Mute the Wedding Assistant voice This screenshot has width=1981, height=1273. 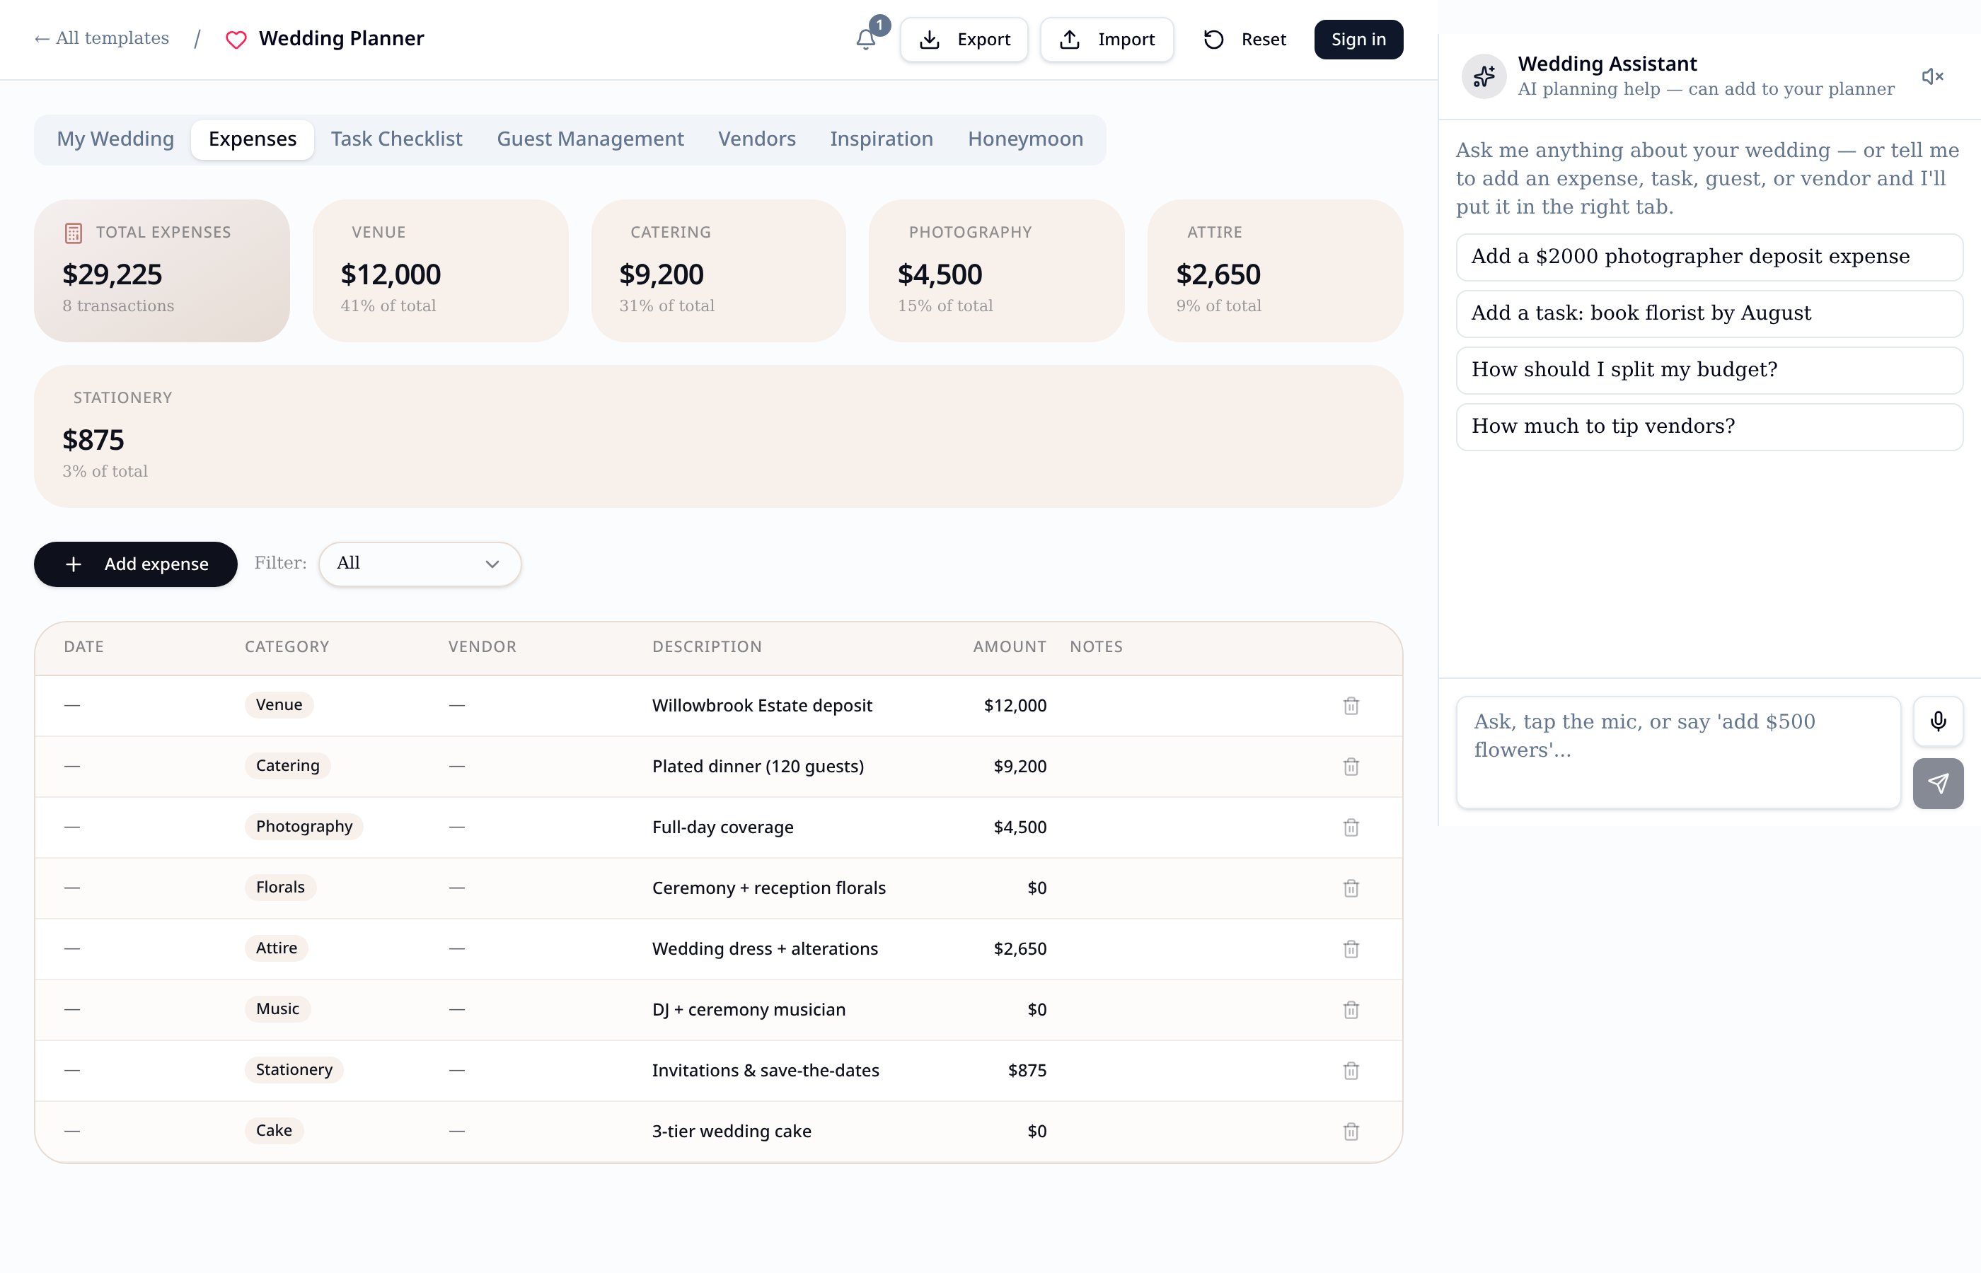click(1931, 76)
